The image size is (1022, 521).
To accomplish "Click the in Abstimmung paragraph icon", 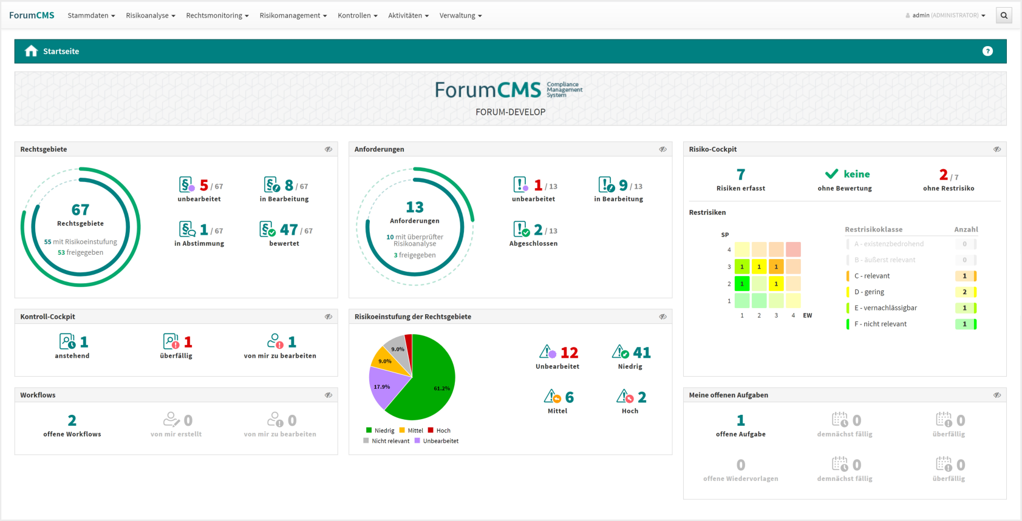I will 187,229.
